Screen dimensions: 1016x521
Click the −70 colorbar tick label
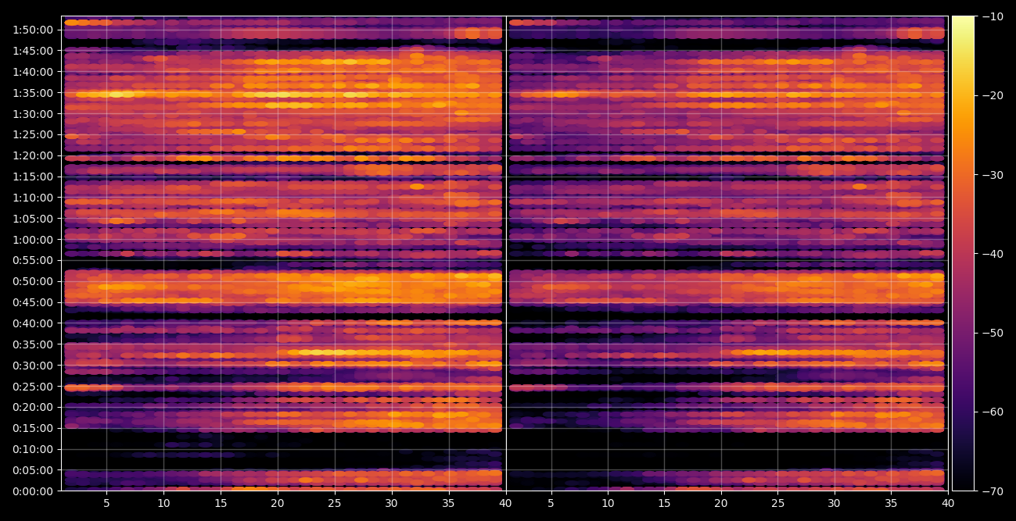tap(993, 491)
